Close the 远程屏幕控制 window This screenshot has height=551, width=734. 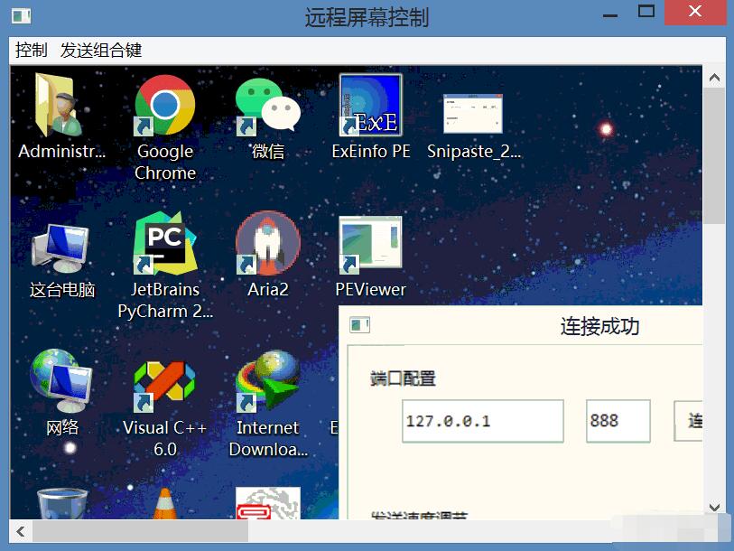click(695, 12)
